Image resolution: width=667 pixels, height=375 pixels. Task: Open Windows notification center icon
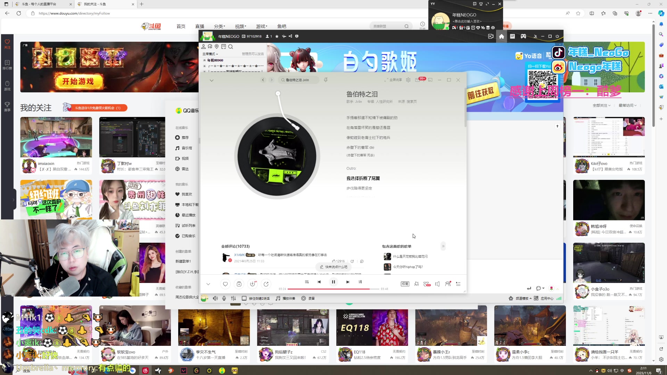point(658,371)
